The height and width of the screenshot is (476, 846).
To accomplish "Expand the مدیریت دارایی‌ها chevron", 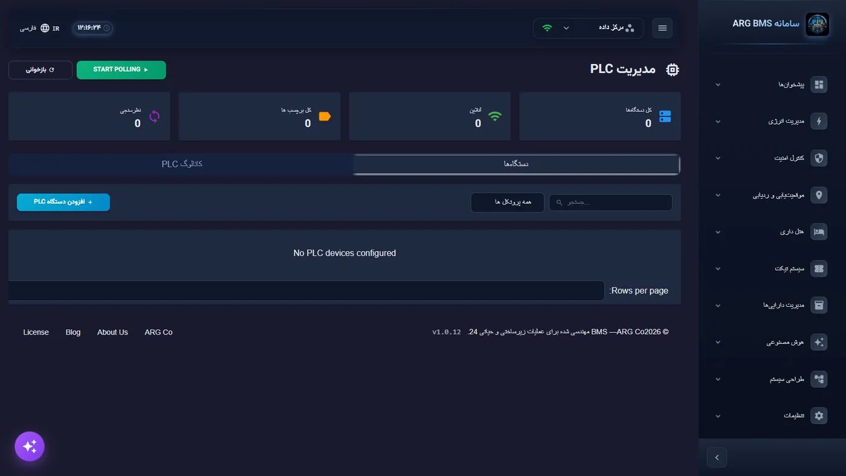I will (x=718, y=306).
